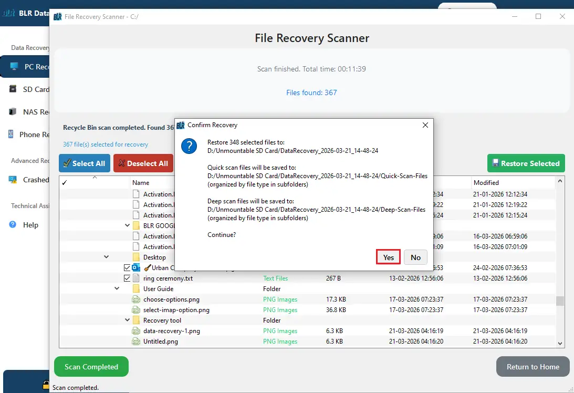Collapse the Recovery tool folder

(x=127, y=320)
